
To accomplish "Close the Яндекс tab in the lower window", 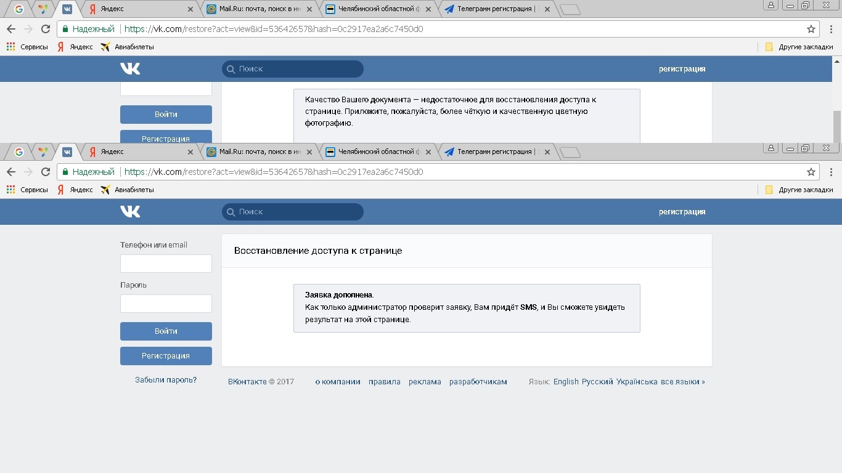I will click(190, 152).
